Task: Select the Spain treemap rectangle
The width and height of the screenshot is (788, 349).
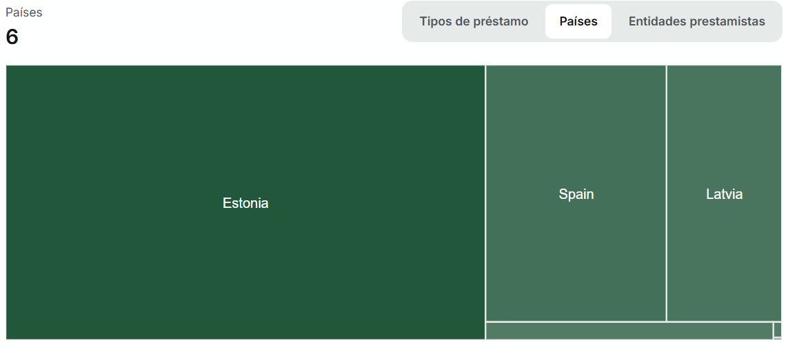Action: tap(576, 193)
